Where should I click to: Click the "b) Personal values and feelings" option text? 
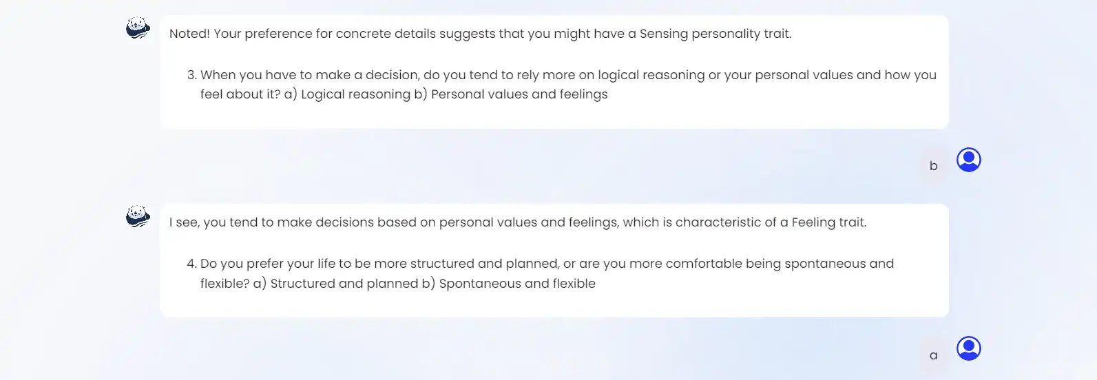point(510,94)
